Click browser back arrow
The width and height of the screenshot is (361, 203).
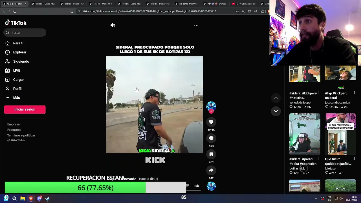[4, 11]
